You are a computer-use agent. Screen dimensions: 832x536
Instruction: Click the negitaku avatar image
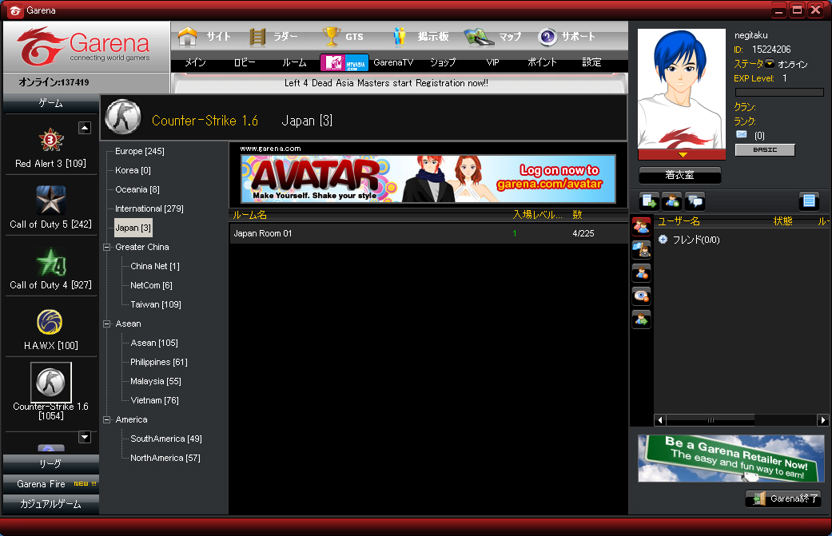click(x=681, y=89)
